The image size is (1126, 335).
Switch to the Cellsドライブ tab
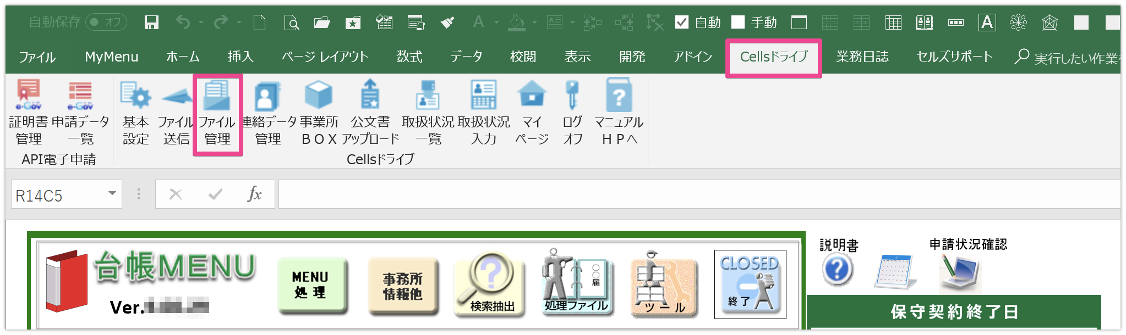(774, 57)
